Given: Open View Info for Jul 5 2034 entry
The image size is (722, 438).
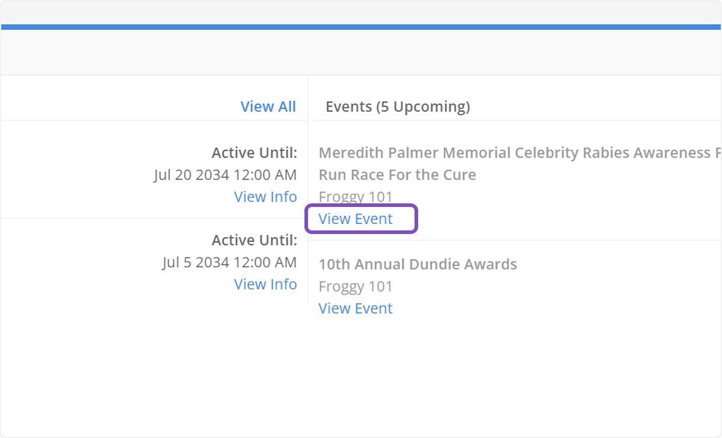Looking at the screenshot, I should 265,284.
